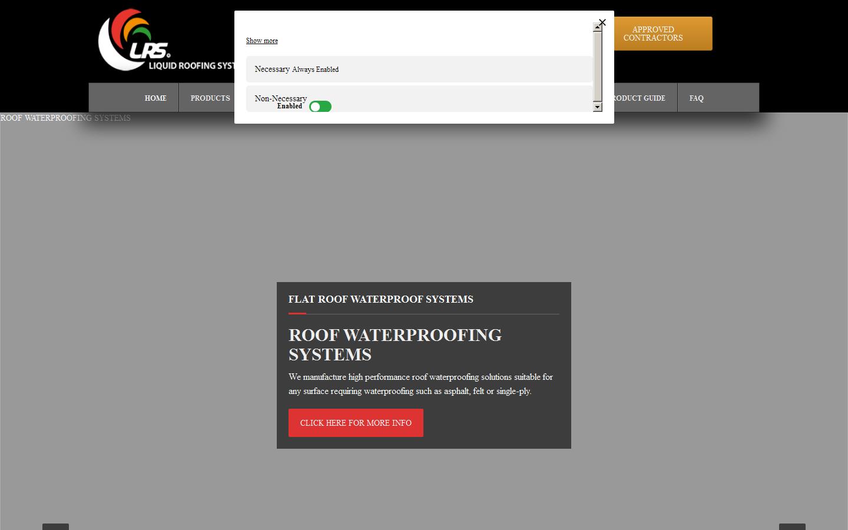Close the cookie settings dialog
848x530 pixels.
click(x=602, y=22)
